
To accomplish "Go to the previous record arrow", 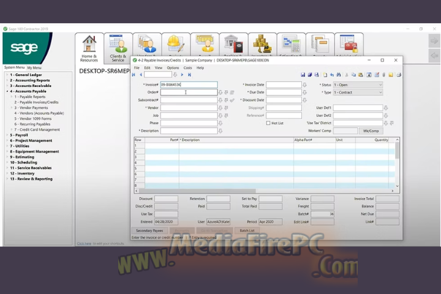I will point(141,75).
